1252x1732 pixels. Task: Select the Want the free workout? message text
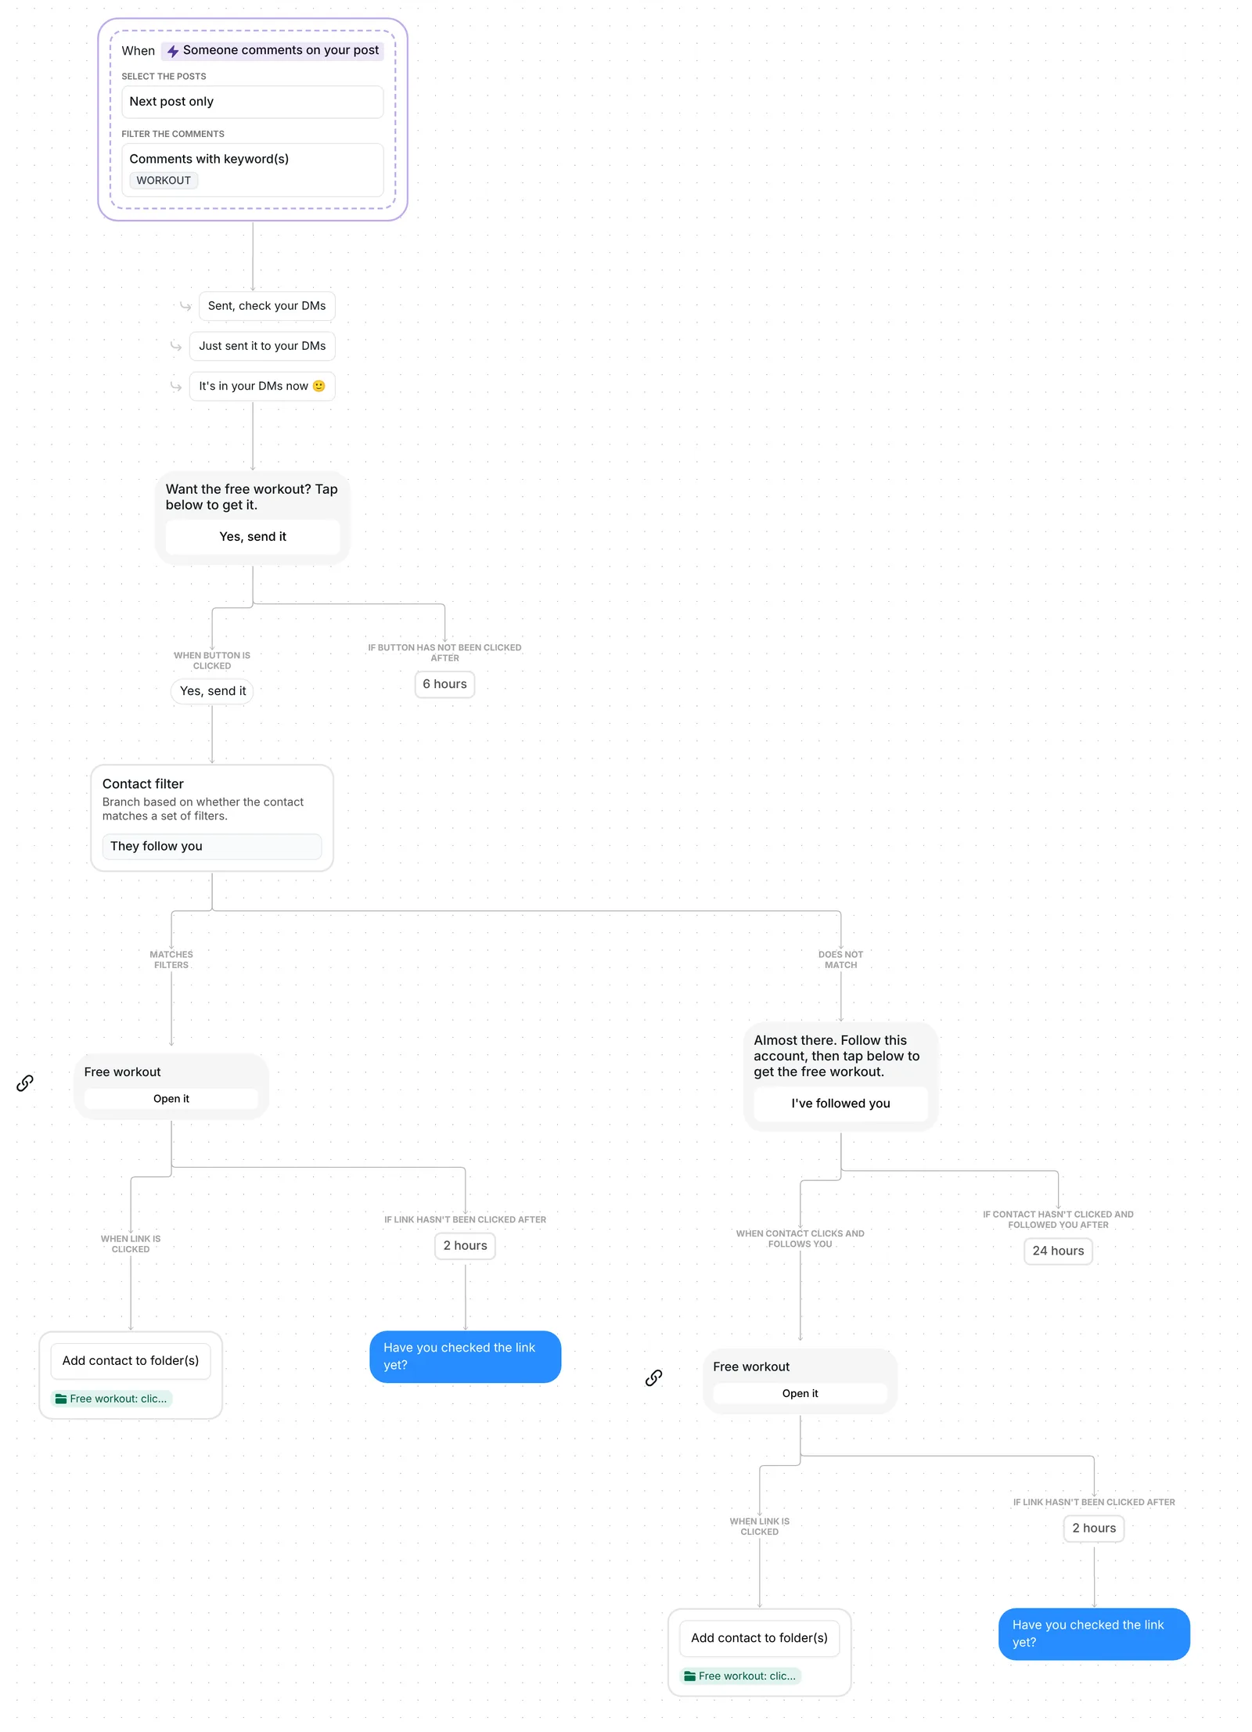click(x=252, y=497)
